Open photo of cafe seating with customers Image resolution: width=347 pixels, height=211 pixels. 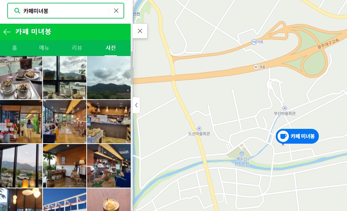[x=65, y=122]
